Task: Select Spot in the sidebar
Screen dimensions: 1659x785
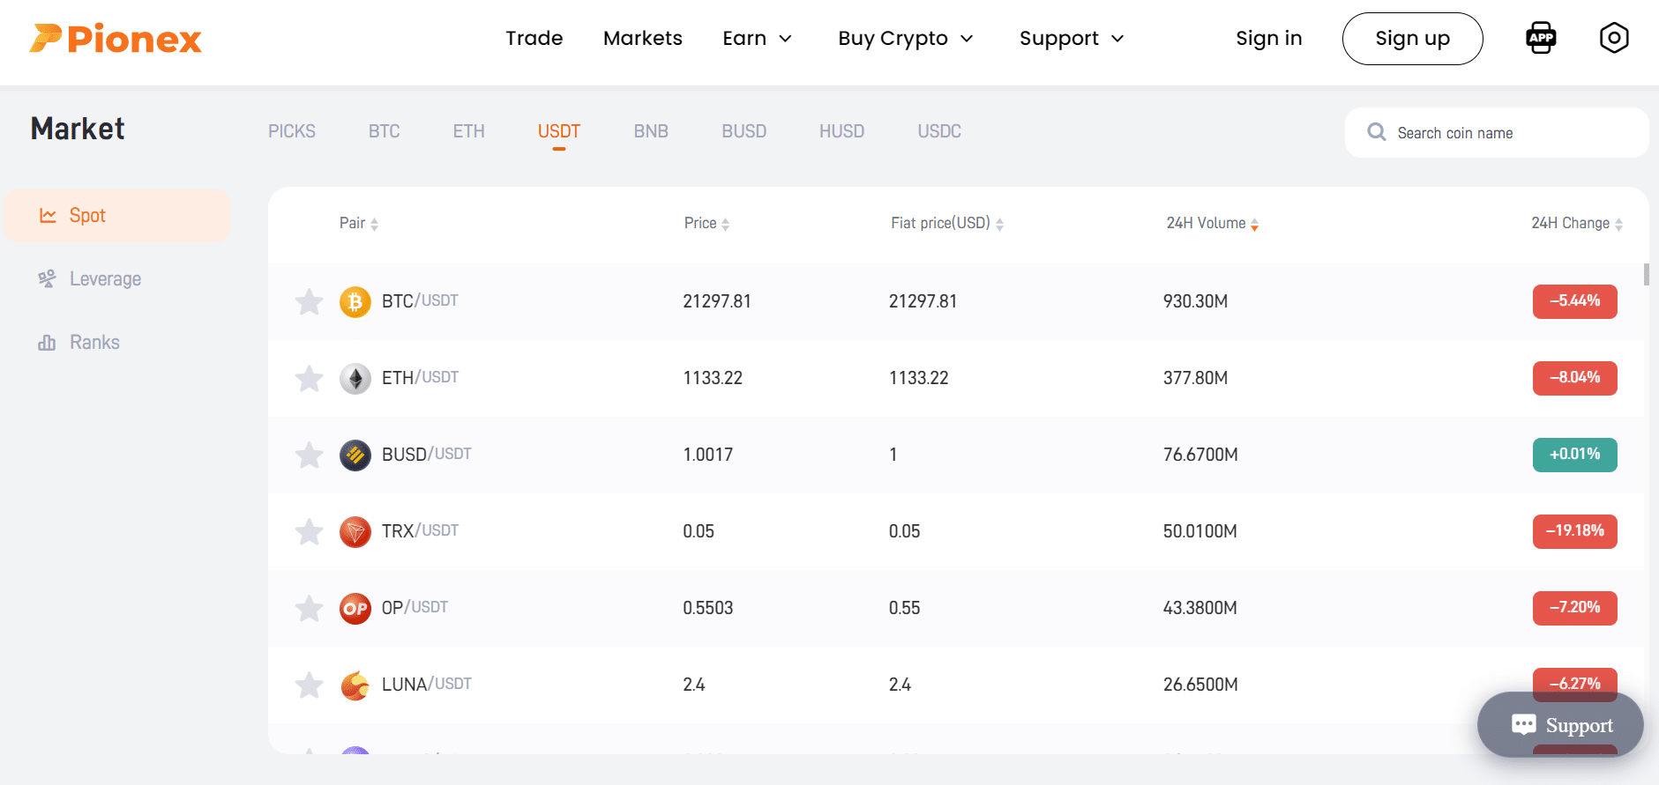Action: point(117,216)
